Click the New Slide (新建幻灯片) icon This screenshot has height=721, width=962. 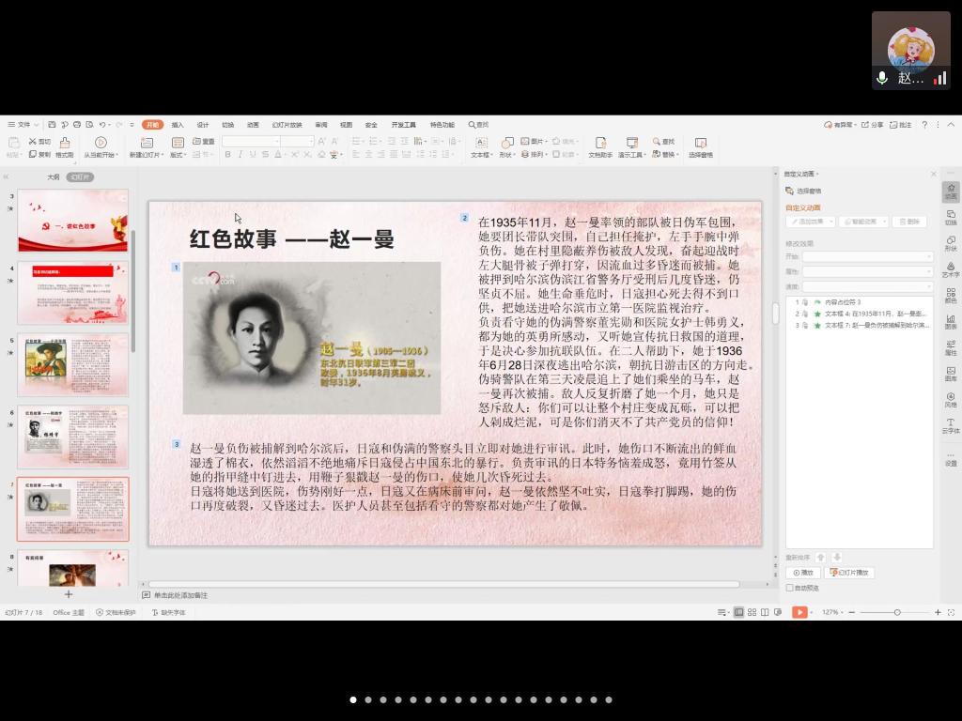[x=147, y=146]
